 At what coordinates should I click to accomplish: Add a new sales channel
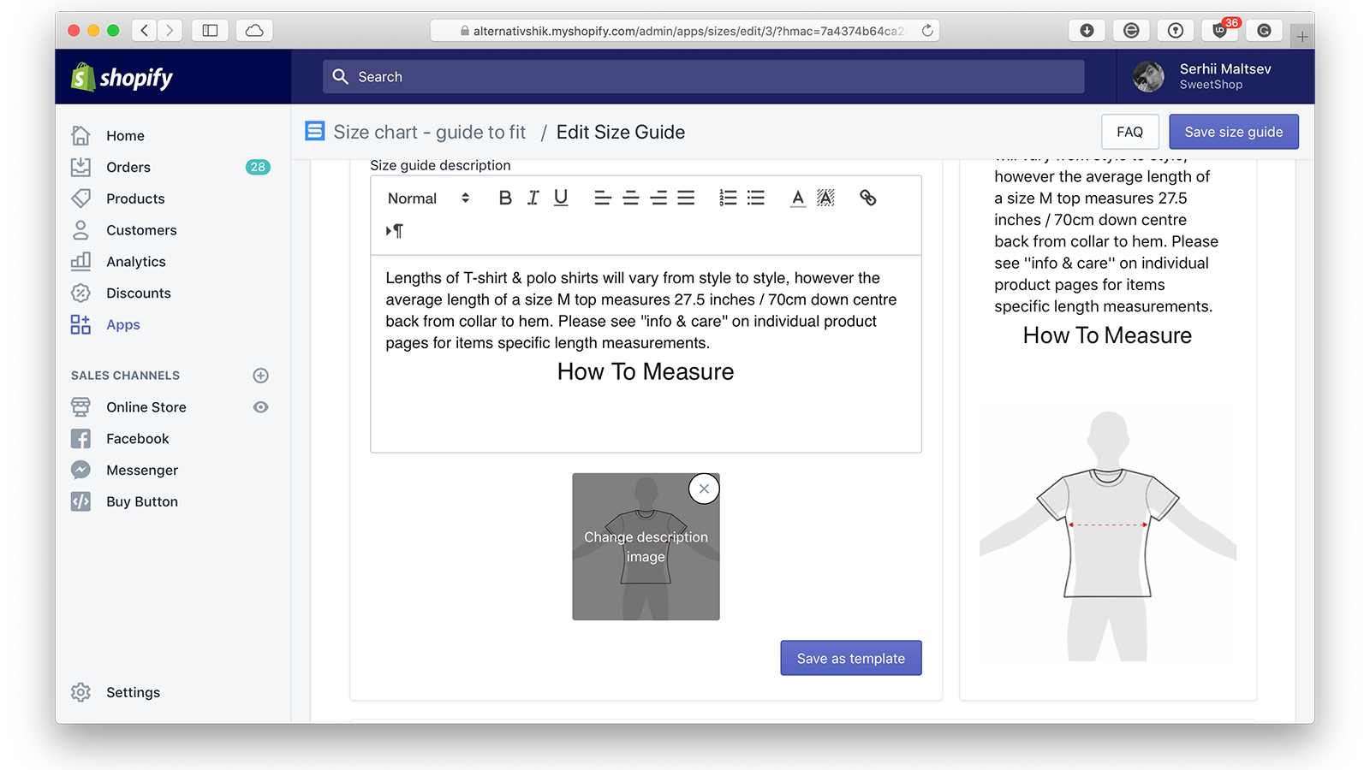tap(261, 376)
